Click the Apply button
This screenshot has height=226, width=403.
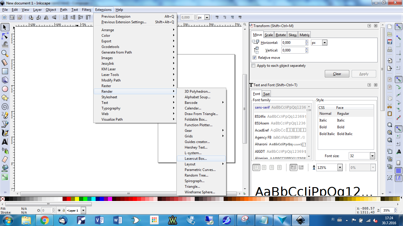pyautogui.click(x=364, y=74)
